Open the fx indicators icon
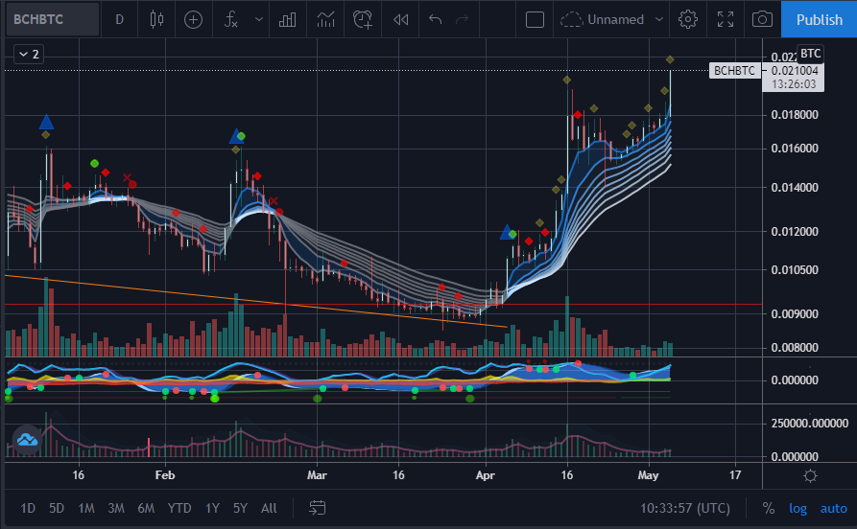The width and height of the screenshot is (857, 529). 231,20
